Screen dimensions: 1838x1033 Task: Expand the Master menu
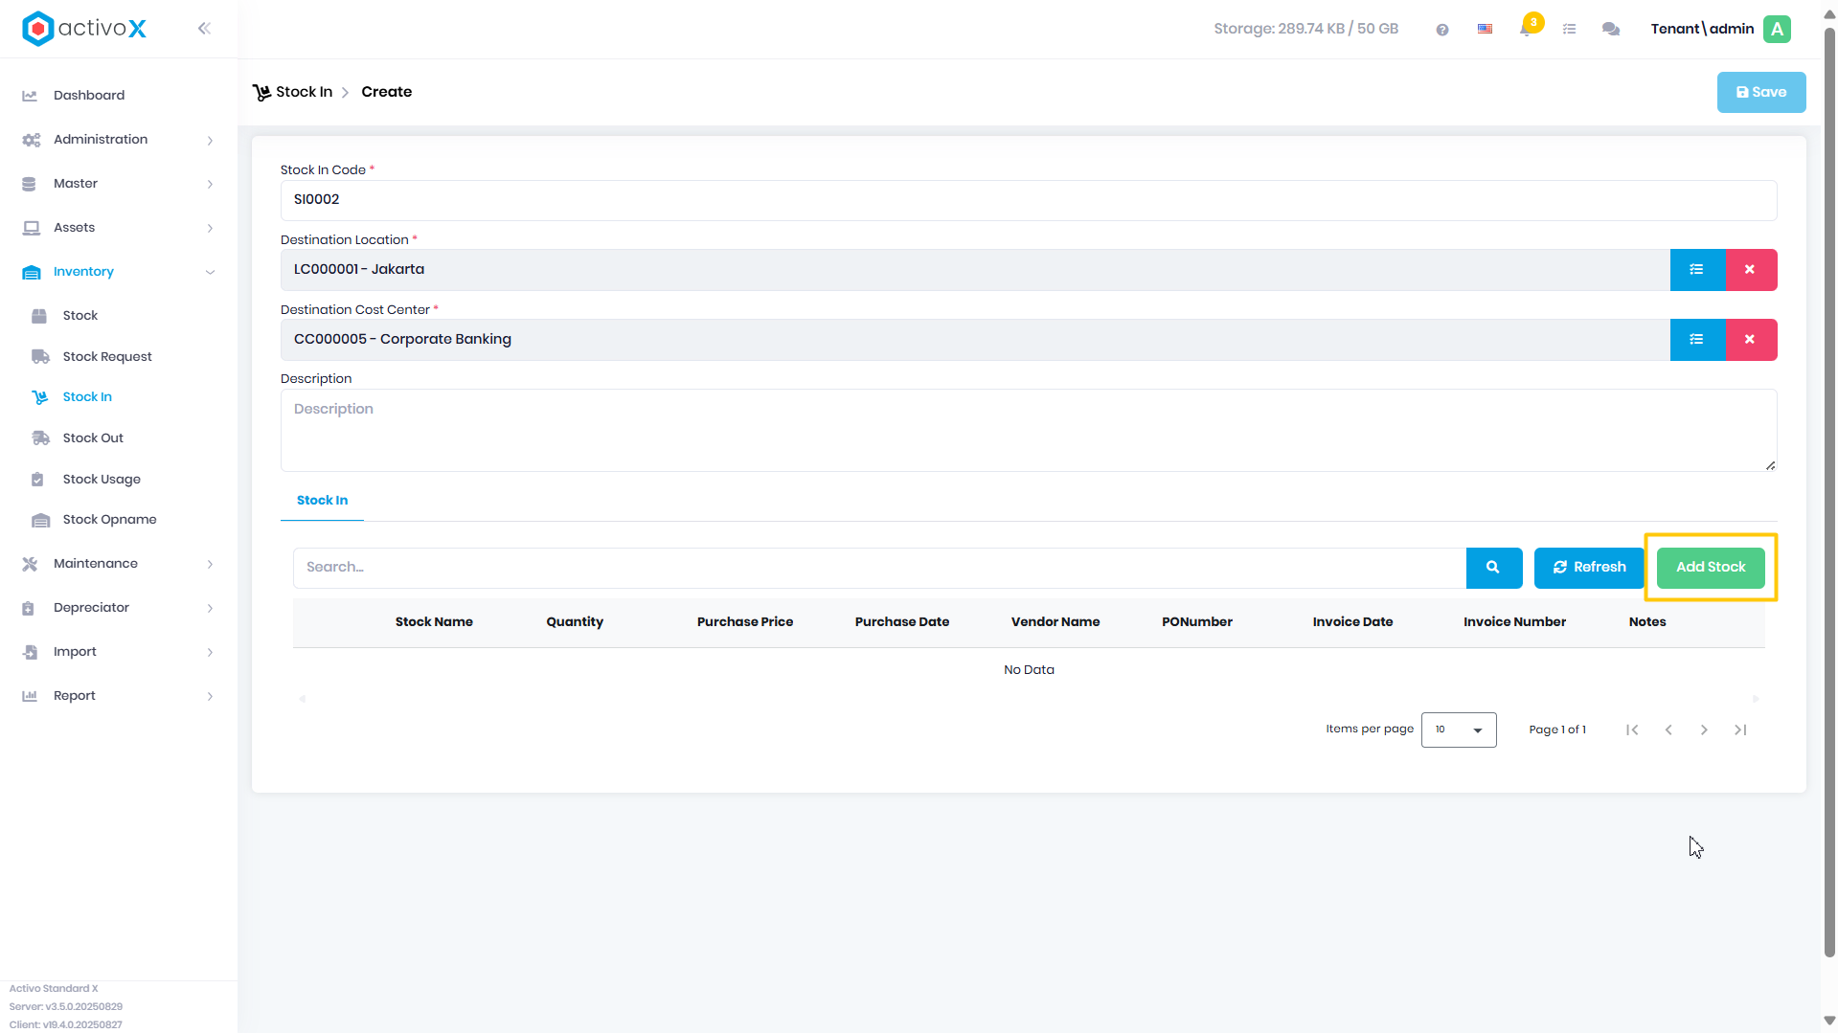click(x=119, y=184)
